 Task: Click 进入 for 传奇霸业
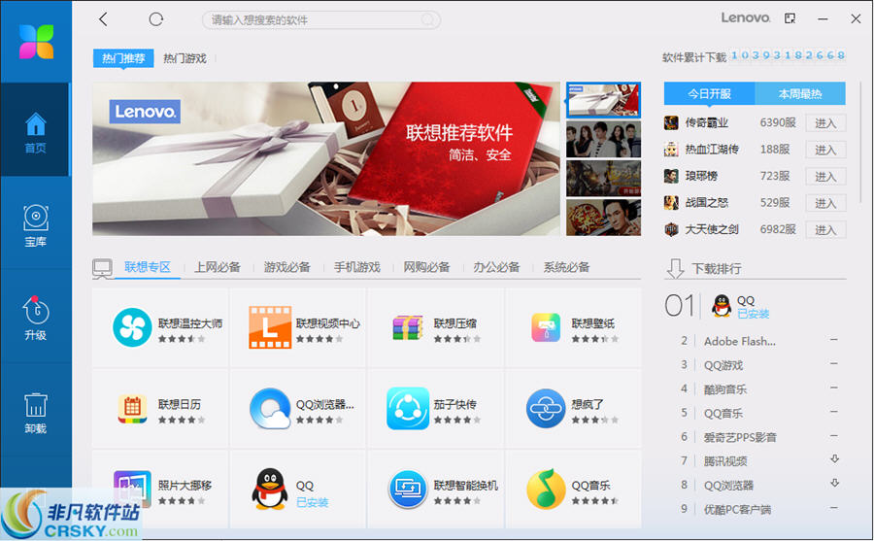(825, 123)
